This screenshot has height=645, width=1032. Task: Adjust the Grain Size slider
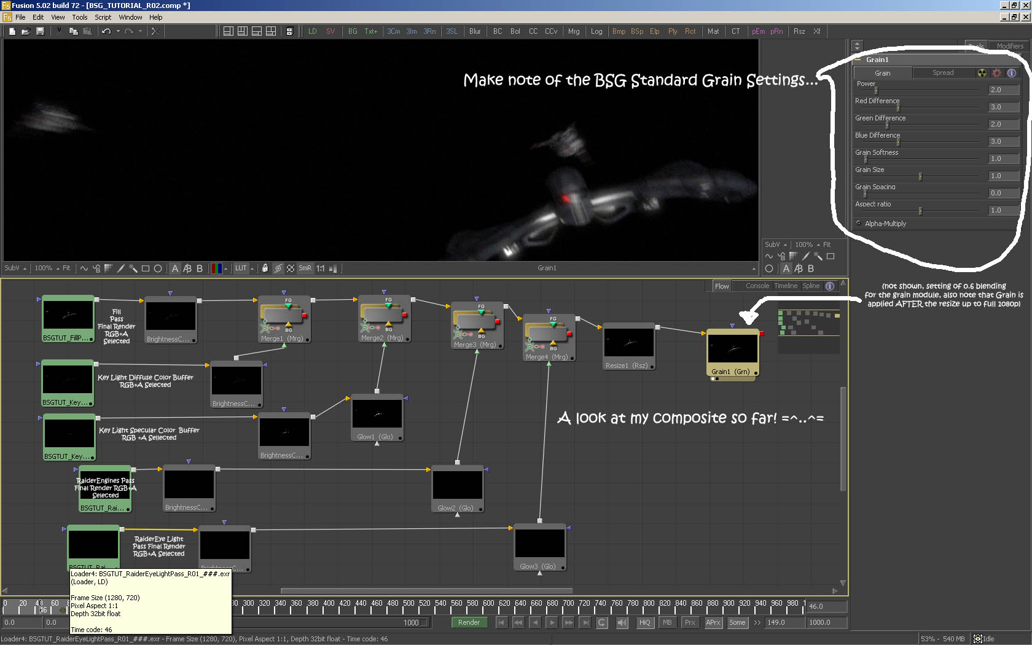[920, 177]
